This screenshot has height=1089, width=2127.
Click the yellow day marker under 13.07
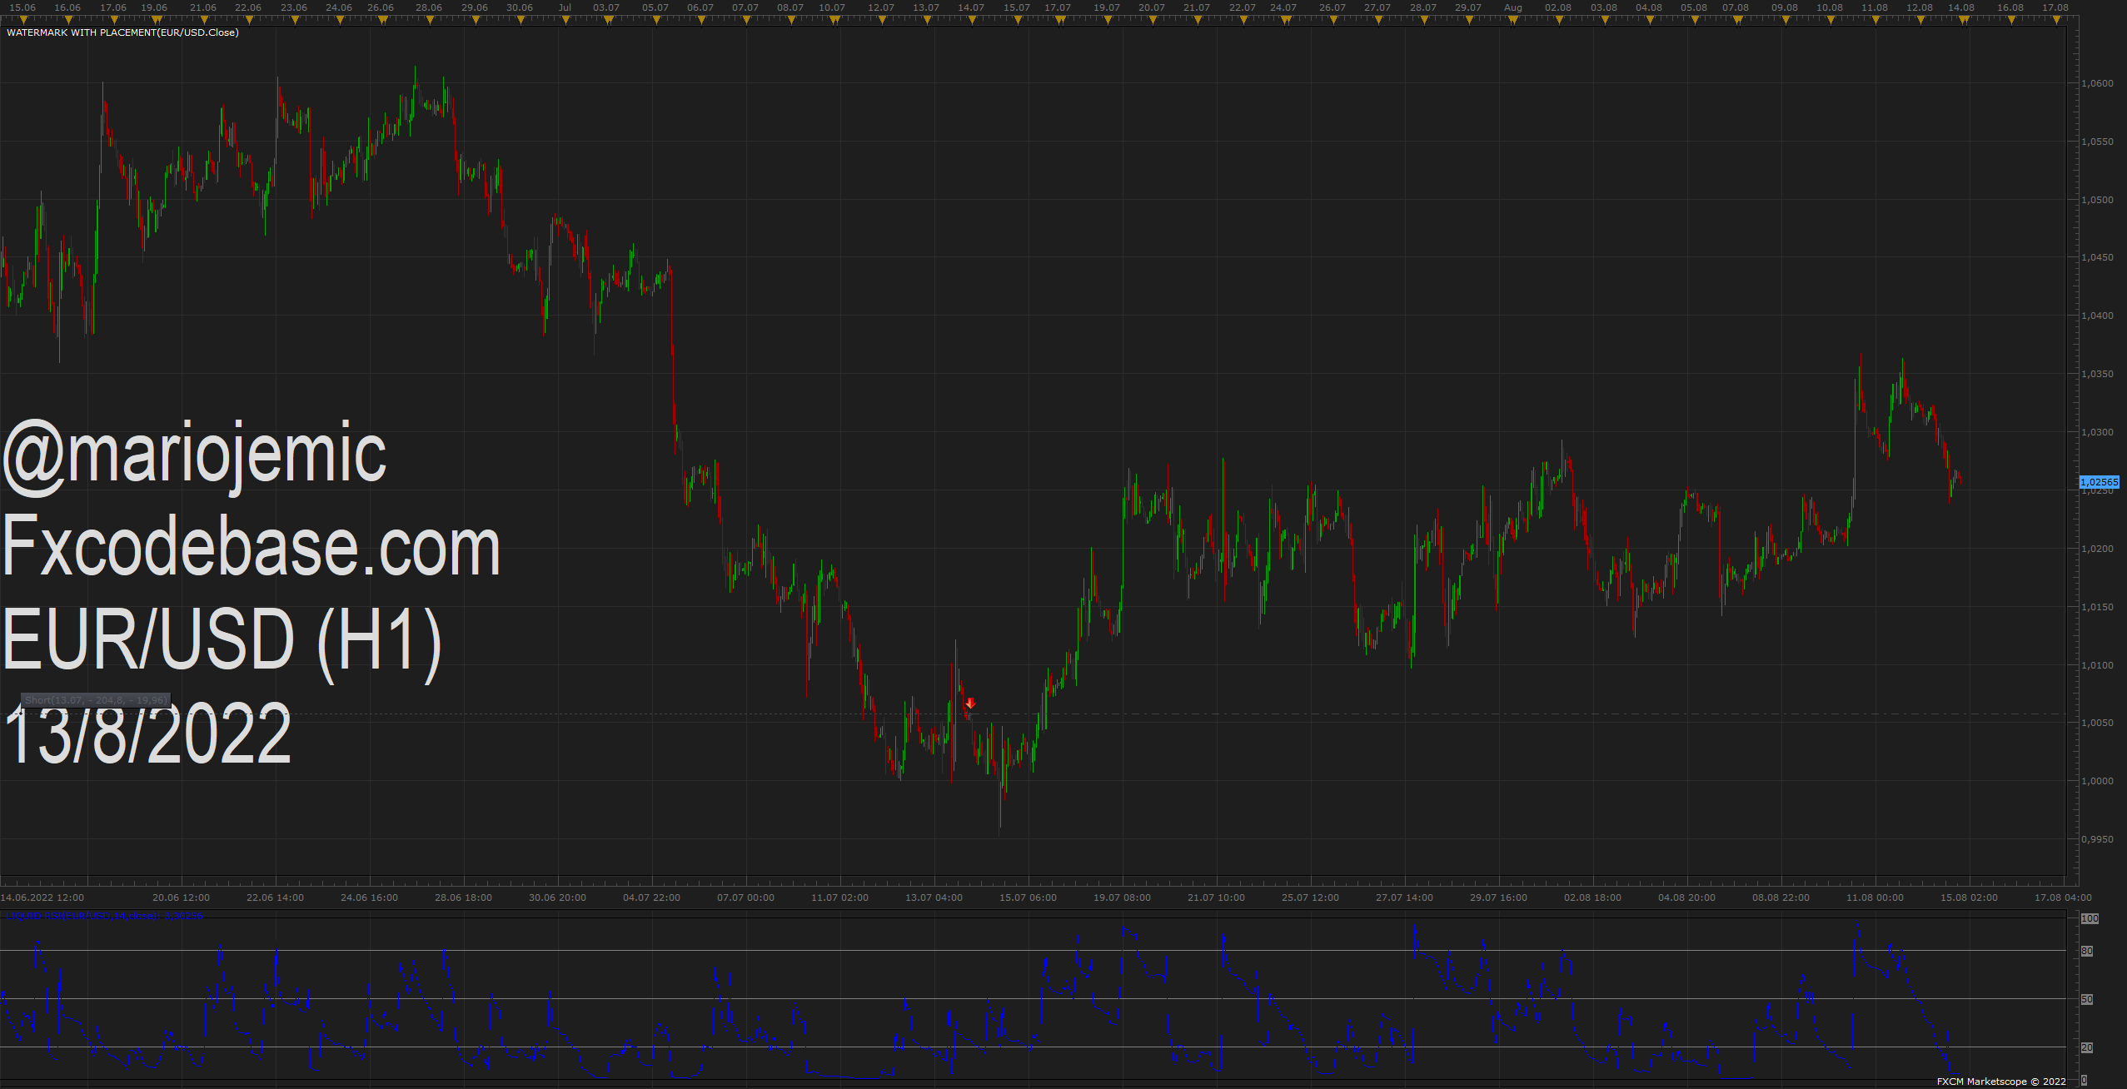[x=926, y=20]
